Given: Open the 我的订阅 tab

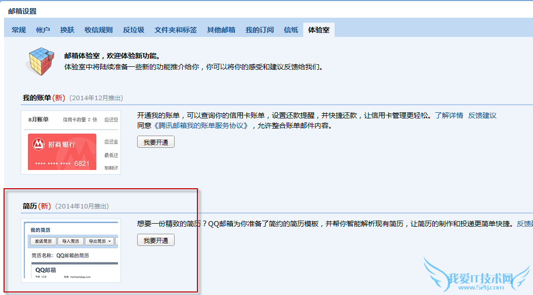Looking at the screenshot, I should (x=260, y=30).
